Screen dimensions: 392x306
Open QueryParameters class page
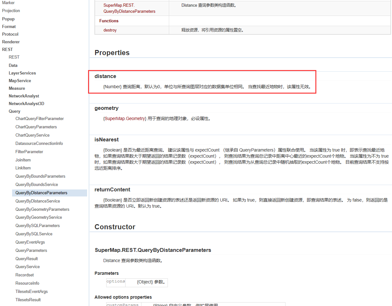click(x=31, y=250)
